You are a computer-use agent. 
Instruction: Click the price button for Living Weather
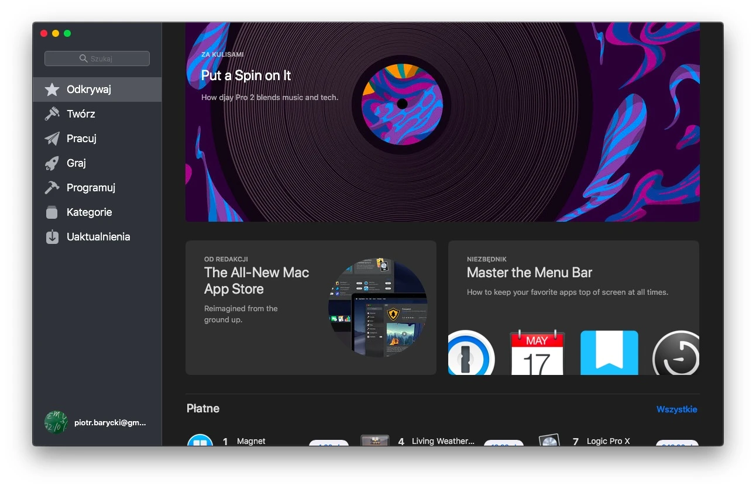(x=504, y=443)
